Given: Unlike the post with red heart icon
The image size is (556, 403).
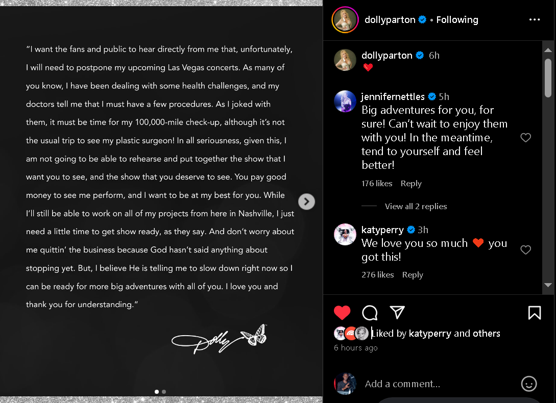Looking at the screenshot, I should pos(342,313).
